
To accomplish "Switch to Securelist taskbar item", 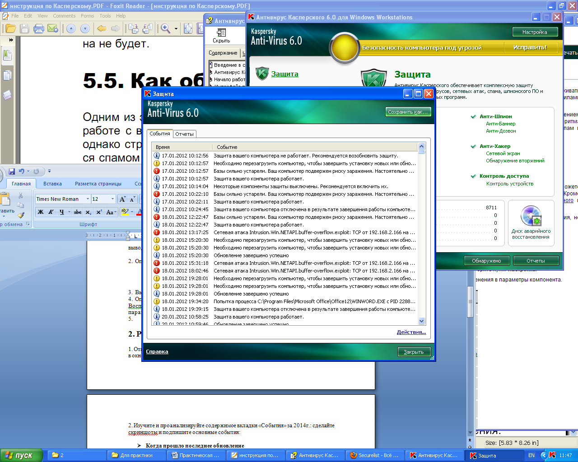I will [x=374, y=455].
